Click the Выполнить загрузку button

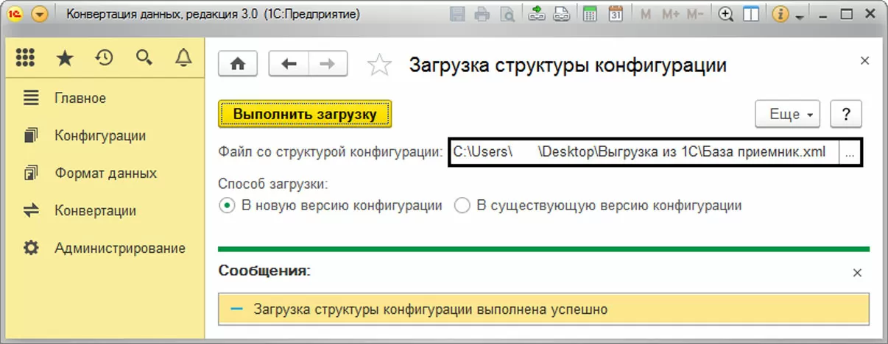click(x=305, y=115)
